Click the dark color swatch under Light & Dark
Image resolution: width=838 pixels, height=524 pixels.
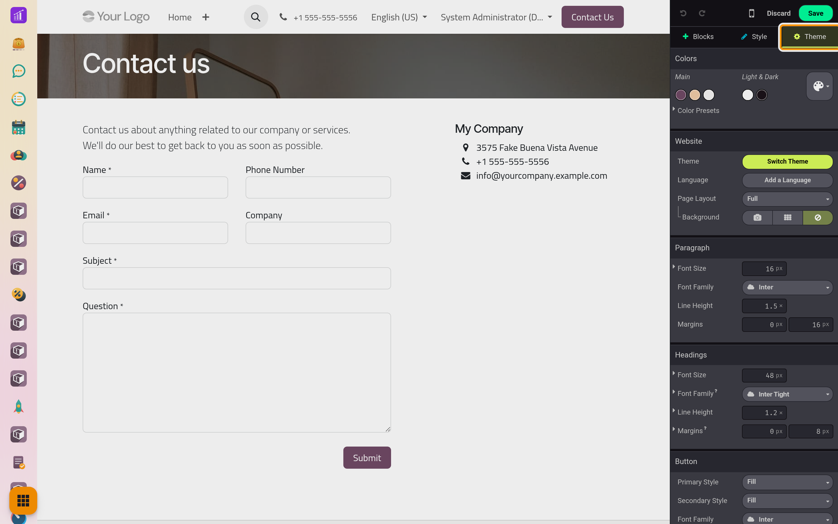[762, 95]
